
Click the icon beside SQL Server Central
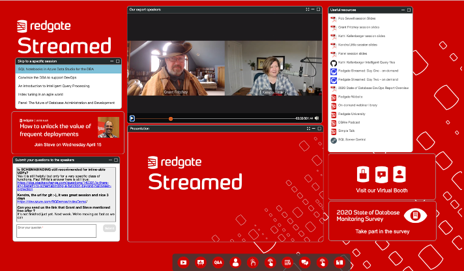(334, 140)
